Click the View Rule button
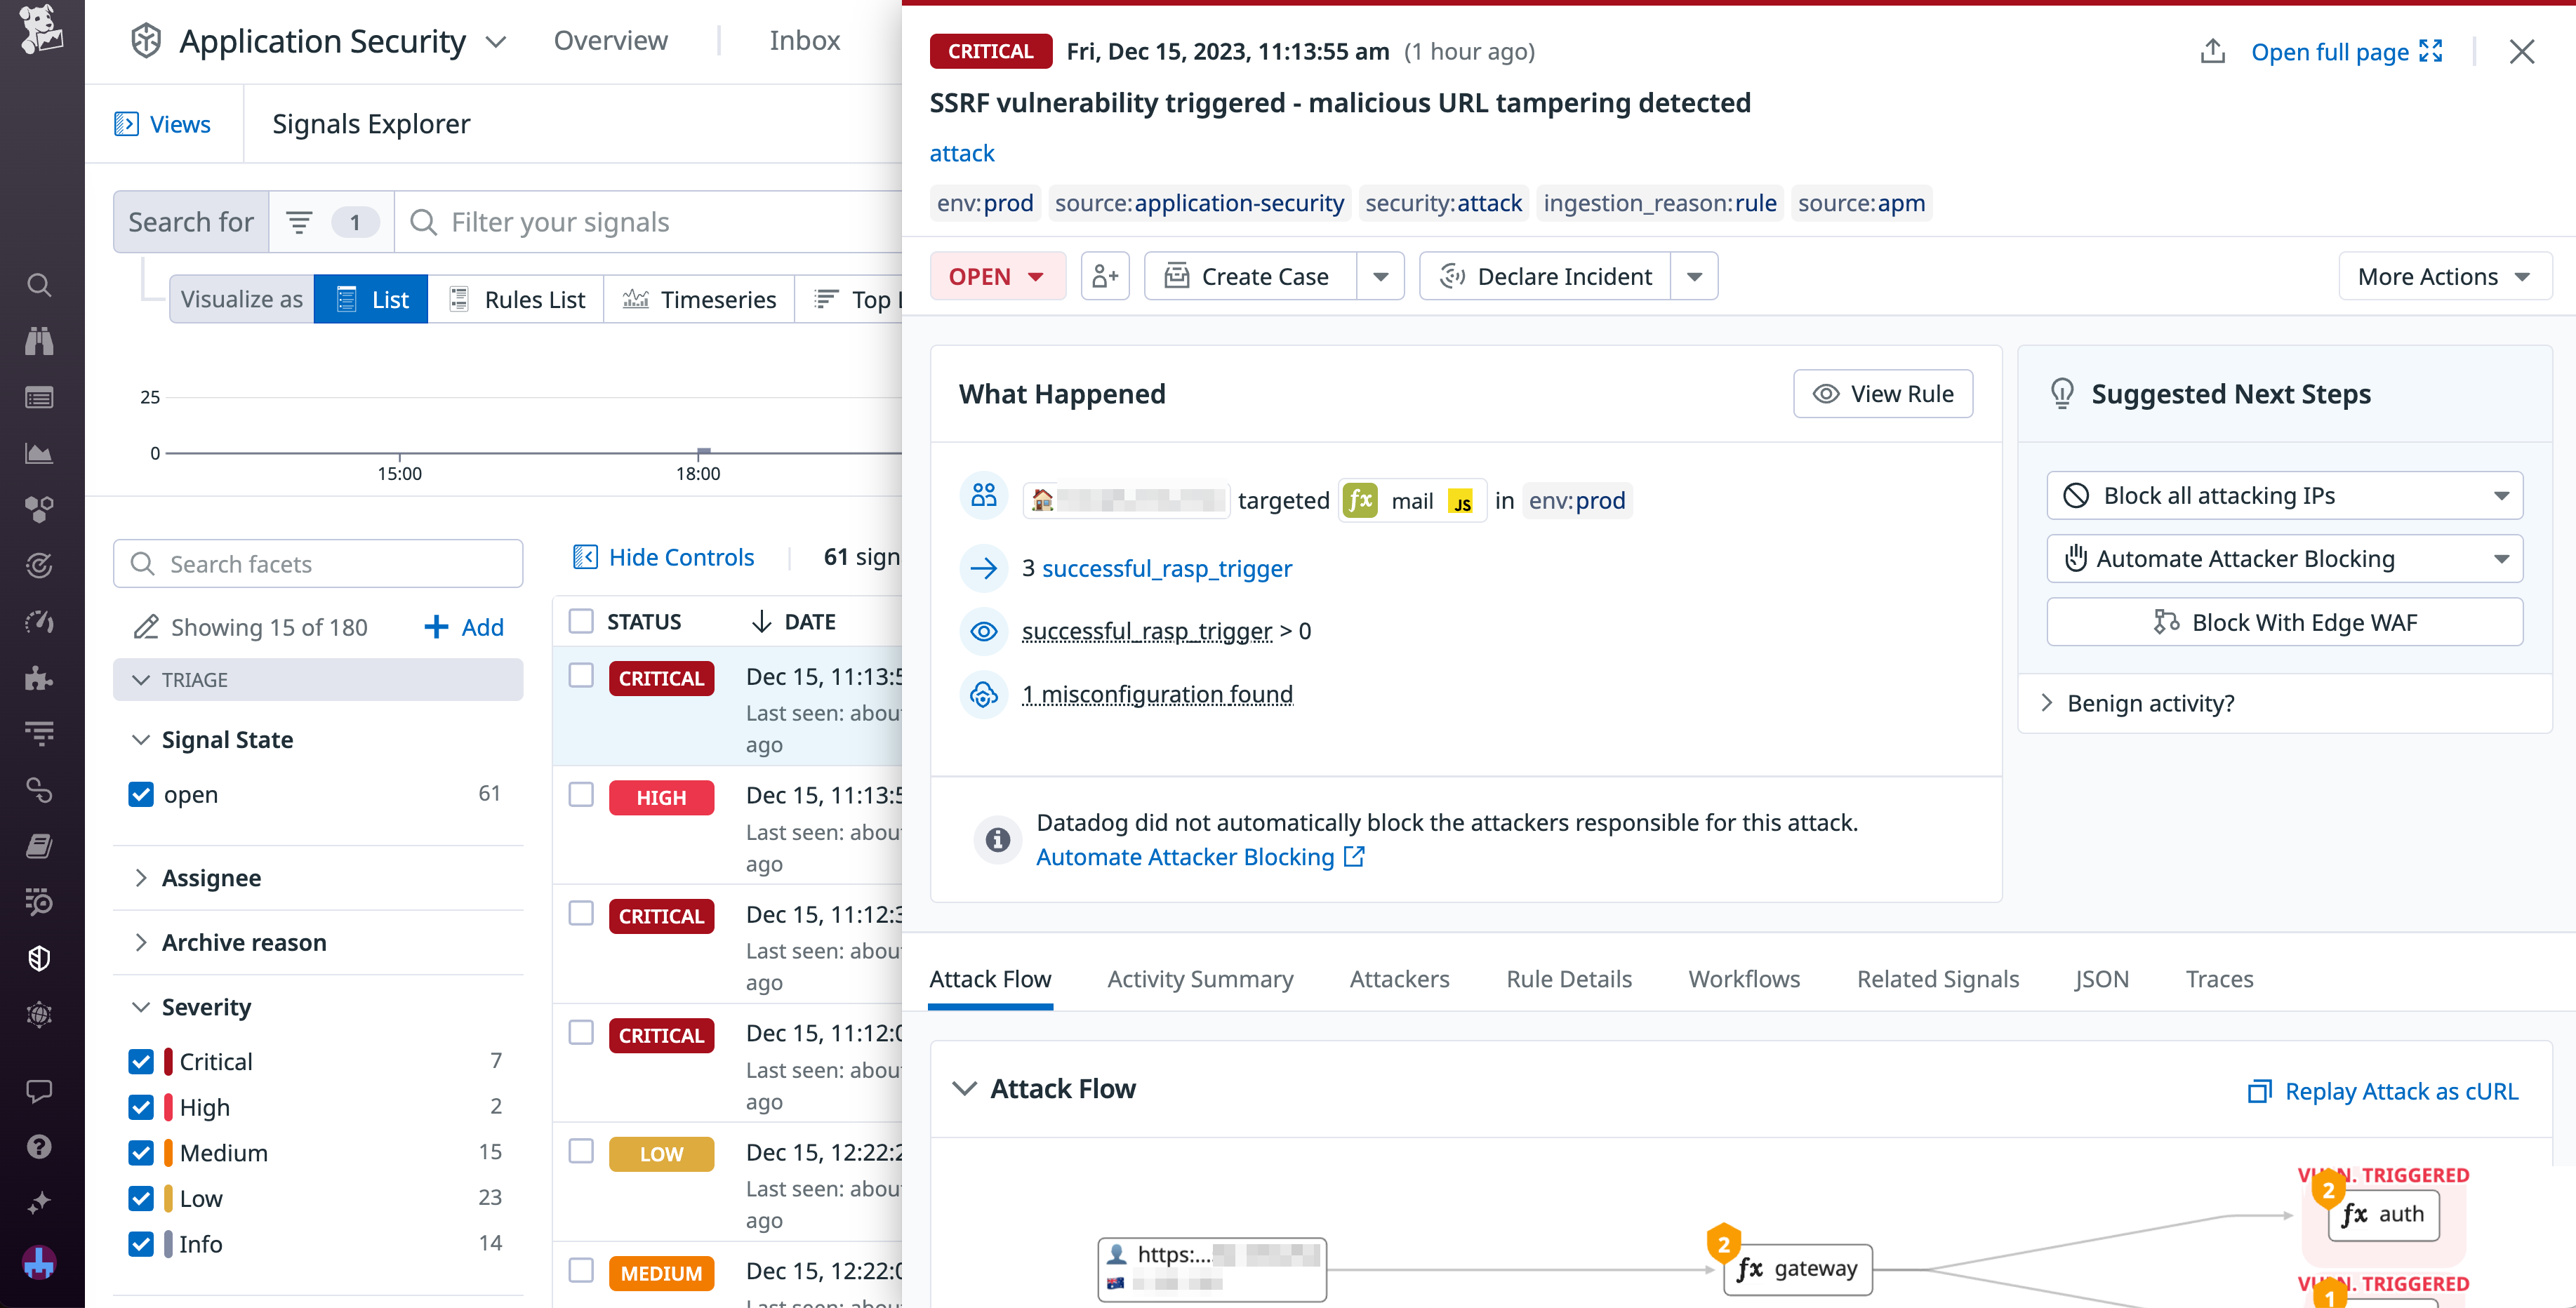 (x=1882, y=394)
